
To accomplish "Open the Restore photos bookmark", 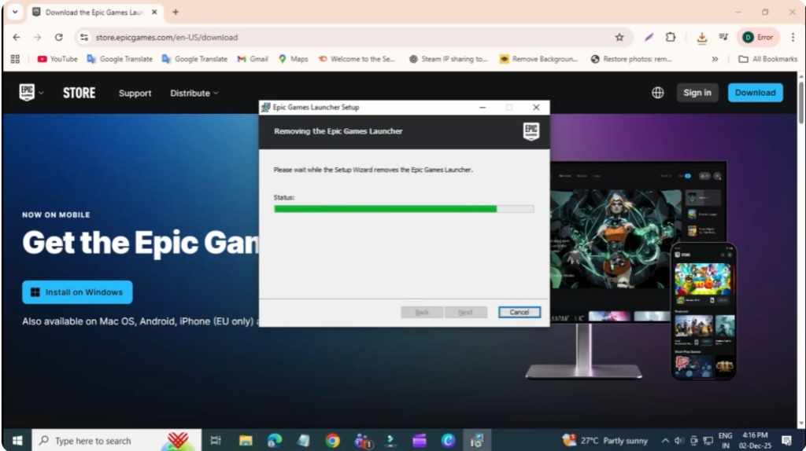I will point(631,59).
